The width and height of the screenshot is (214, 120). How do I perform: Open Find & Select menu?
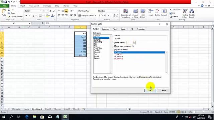[x=192, y=13]
